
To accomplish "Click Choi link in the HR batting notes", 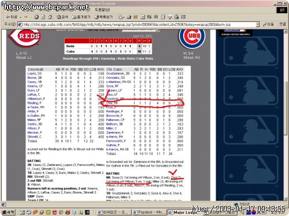I will 175,177.
